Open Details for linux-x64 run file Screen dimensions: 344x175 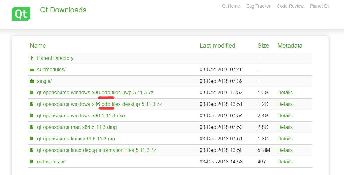pyautogui.click(x=285, y=139)
